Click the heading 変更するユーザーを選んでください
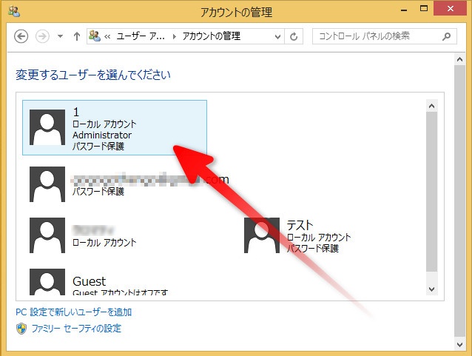 (x=93, y=75)
